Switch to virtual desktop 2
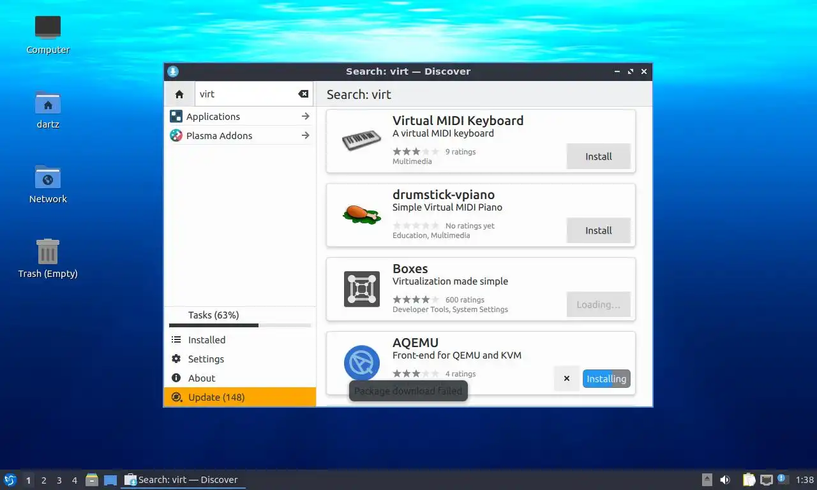The image size is (817, 490). pyautogui.click(x=43, y=480)
